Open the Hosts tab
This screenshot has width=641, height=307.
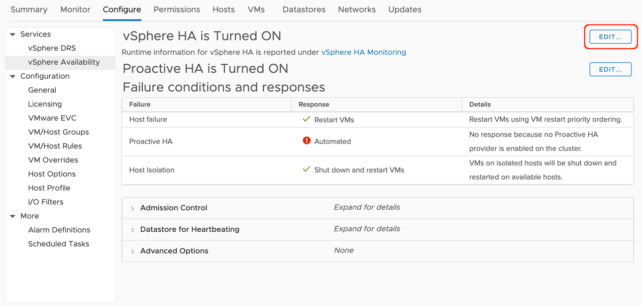pos(223,9)
